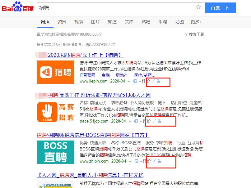The image size is (251, 188).
Task: Click the small 51job.com logo at bottom
Action: pyautogui.click(x=55, y=186)
